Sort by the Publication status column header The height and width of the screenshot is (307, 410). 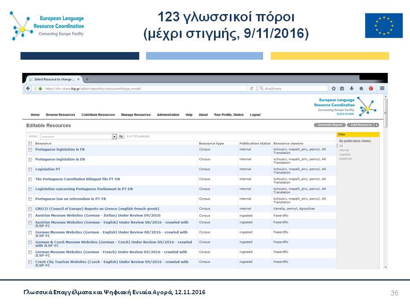pyautogui.click(x=255, y=144)
